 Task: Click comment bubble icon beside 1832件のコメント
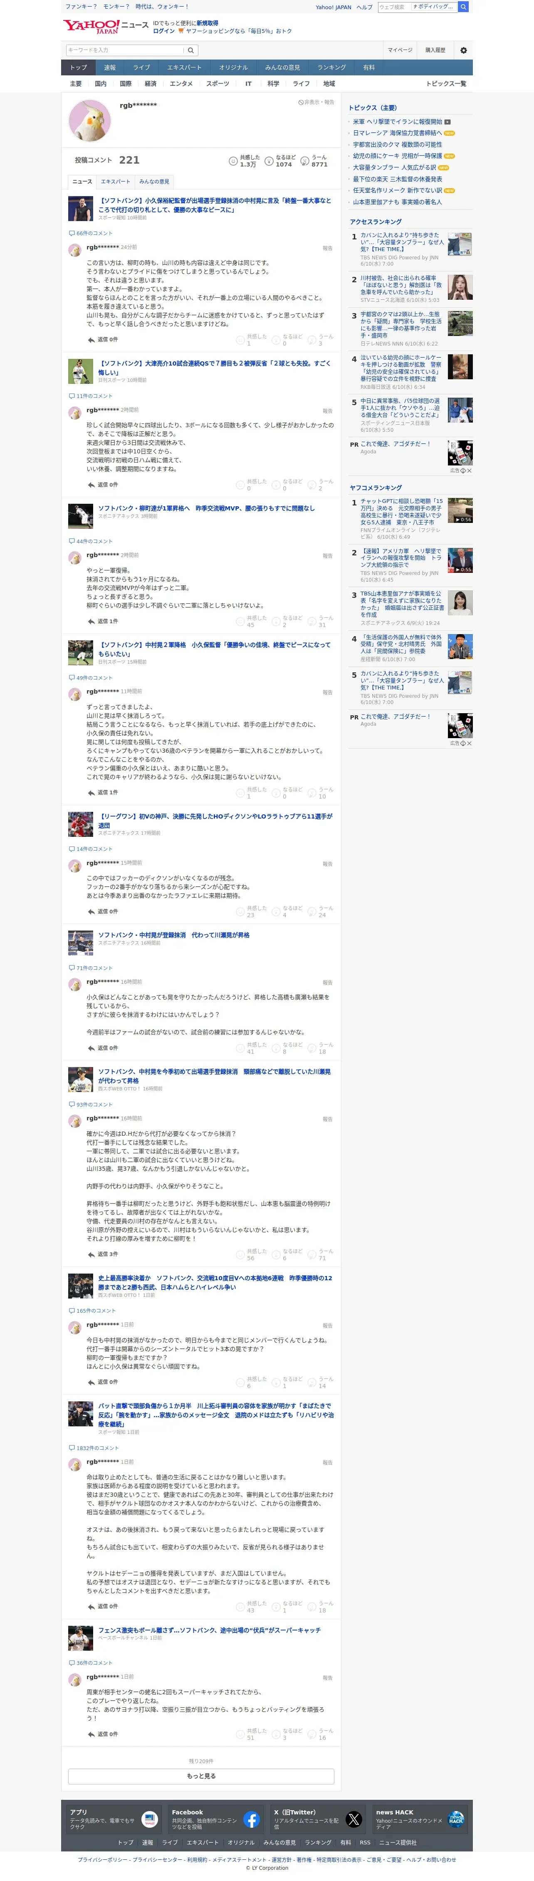coord(72,1448)
